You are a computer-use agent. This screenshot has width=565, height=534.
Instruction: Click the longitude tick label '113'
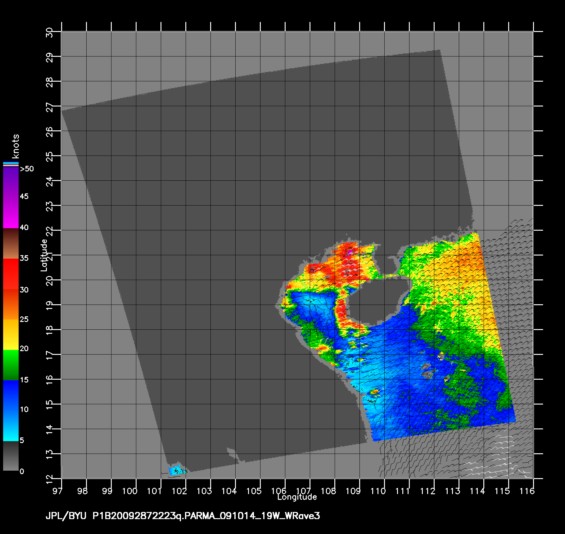tap(453, 491)
